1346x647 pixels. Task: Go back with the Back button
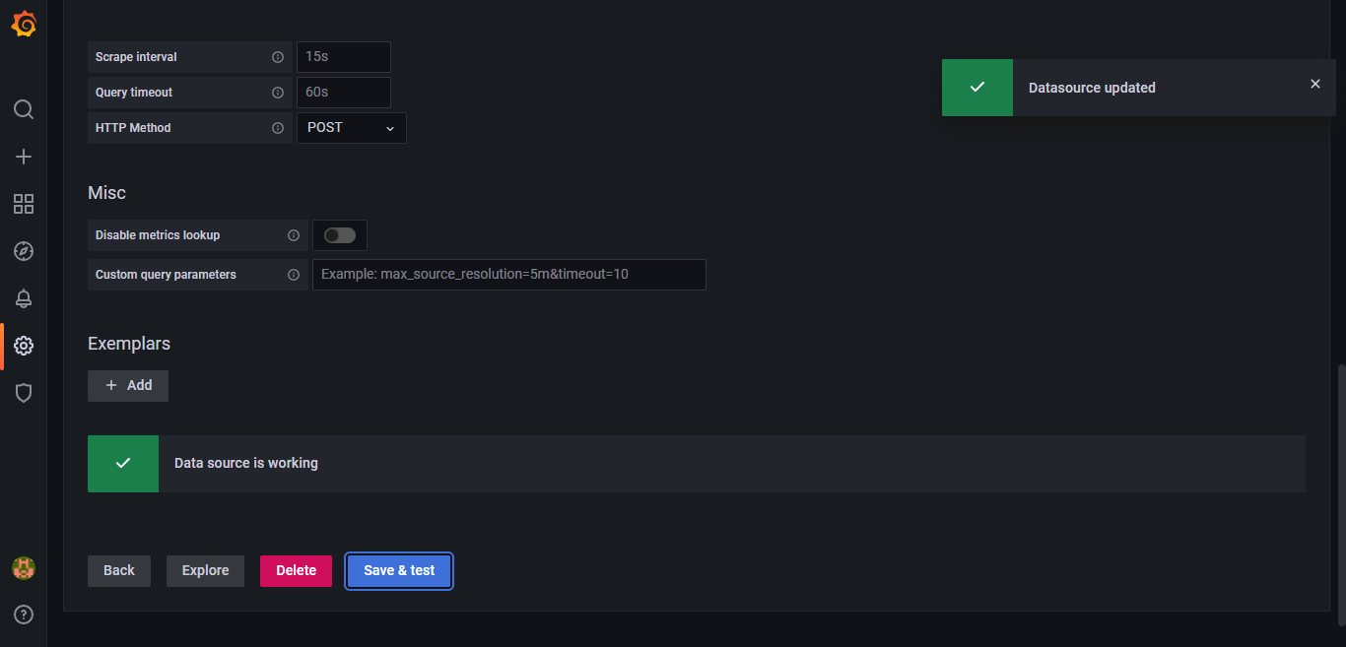[119, 571]
